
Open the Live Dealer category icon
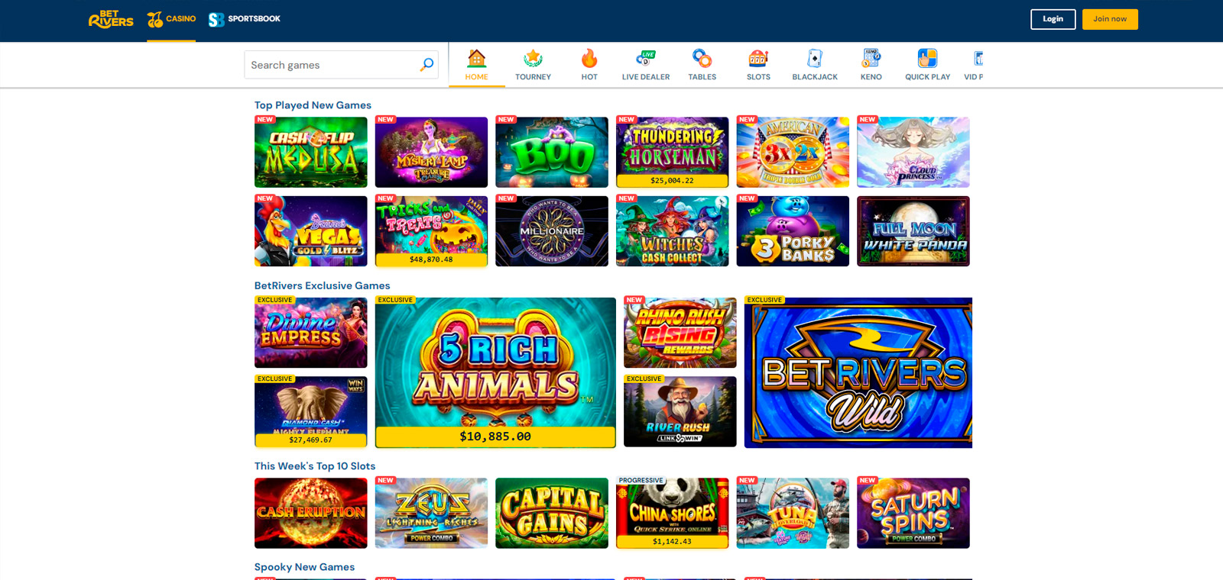[646, 59]
